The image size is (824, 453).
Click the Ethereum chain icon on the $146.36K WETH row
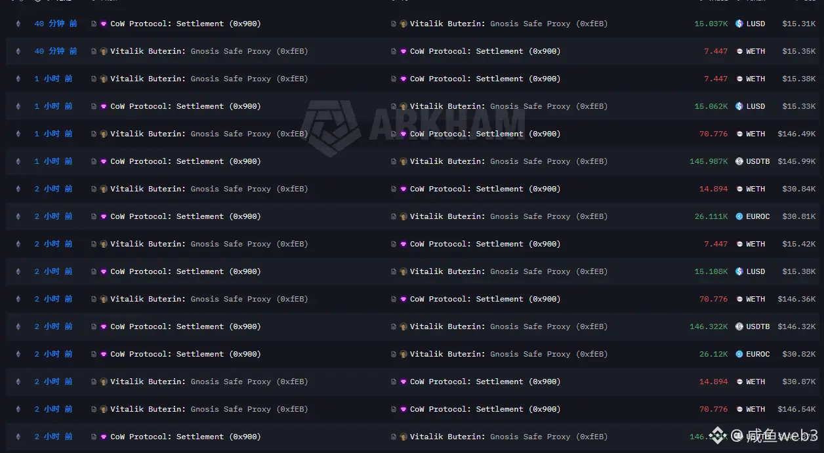[18, 299]
